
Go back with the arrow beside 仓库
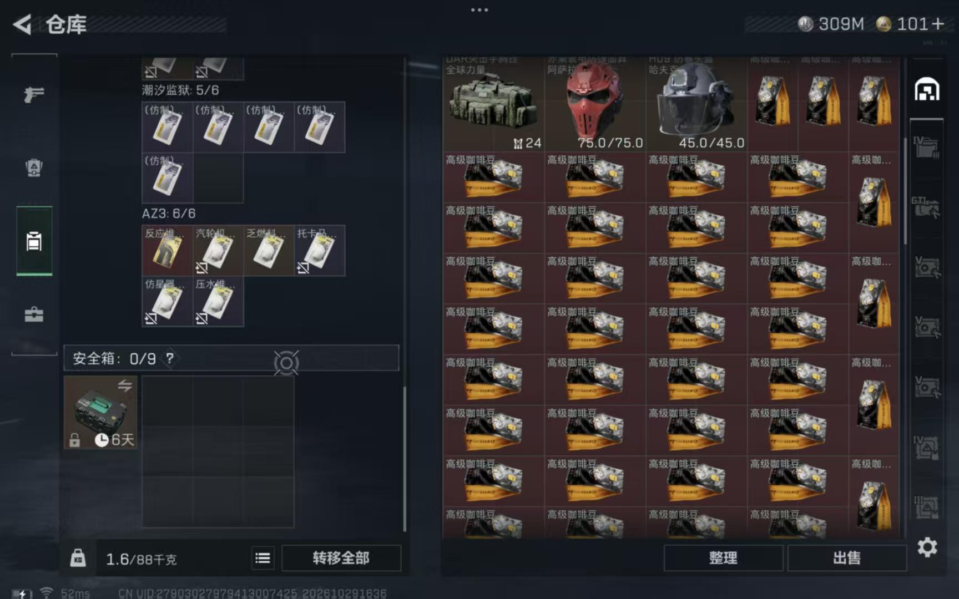(x=22, y=24)
